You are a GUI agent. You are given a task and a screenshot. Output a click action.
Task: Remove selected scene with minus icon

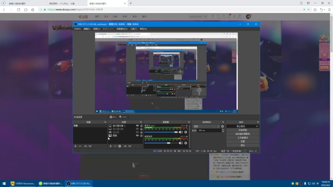80,146
